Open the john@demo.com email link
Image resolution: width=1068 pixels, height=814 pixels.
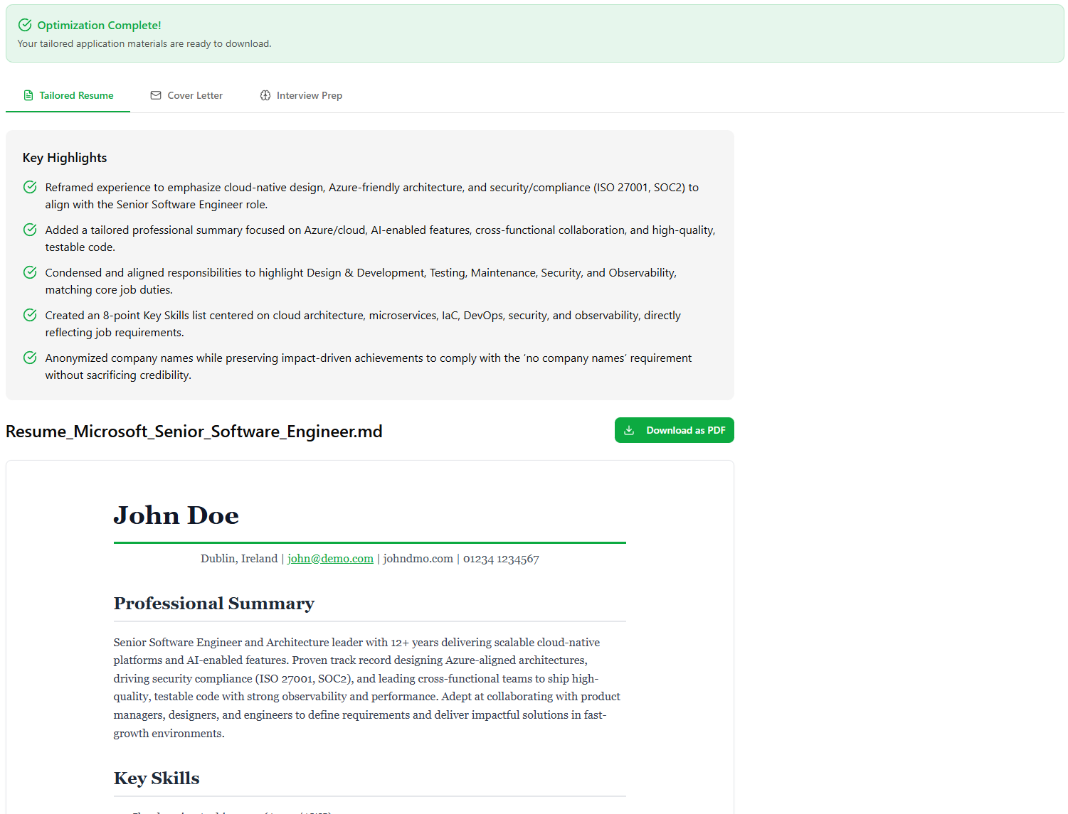pos(330,559)
